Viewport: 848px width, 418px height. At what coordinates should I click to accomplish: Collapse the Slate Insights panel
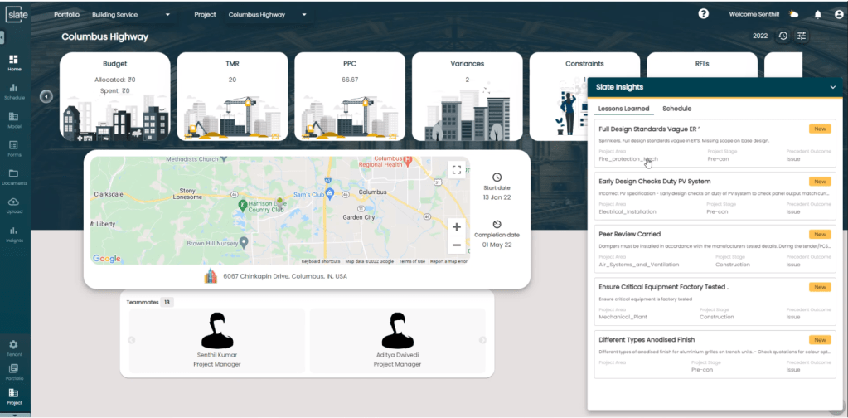[832, 87]
